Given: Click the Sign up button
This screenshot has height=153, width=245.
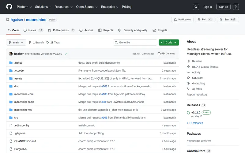Looking at the screenshot, I should (223, 7).
